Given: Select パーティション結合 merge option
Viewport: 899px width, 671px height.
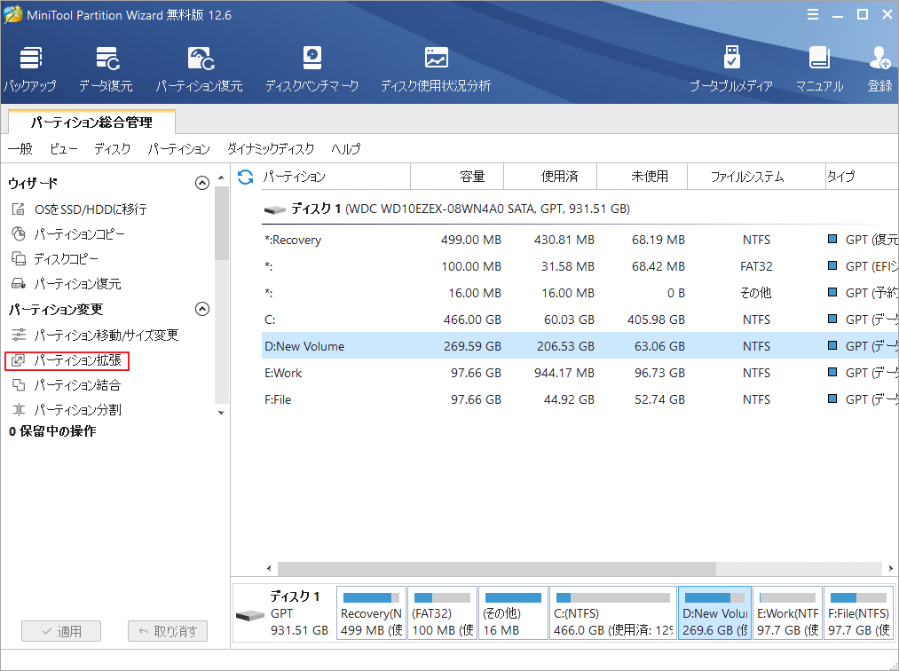Looking at the screenshot, I should (x=67, y=385).
